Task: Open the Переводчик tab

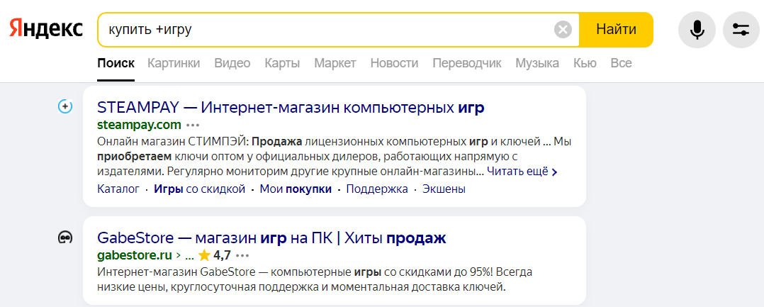Action: tap(467, 63)
